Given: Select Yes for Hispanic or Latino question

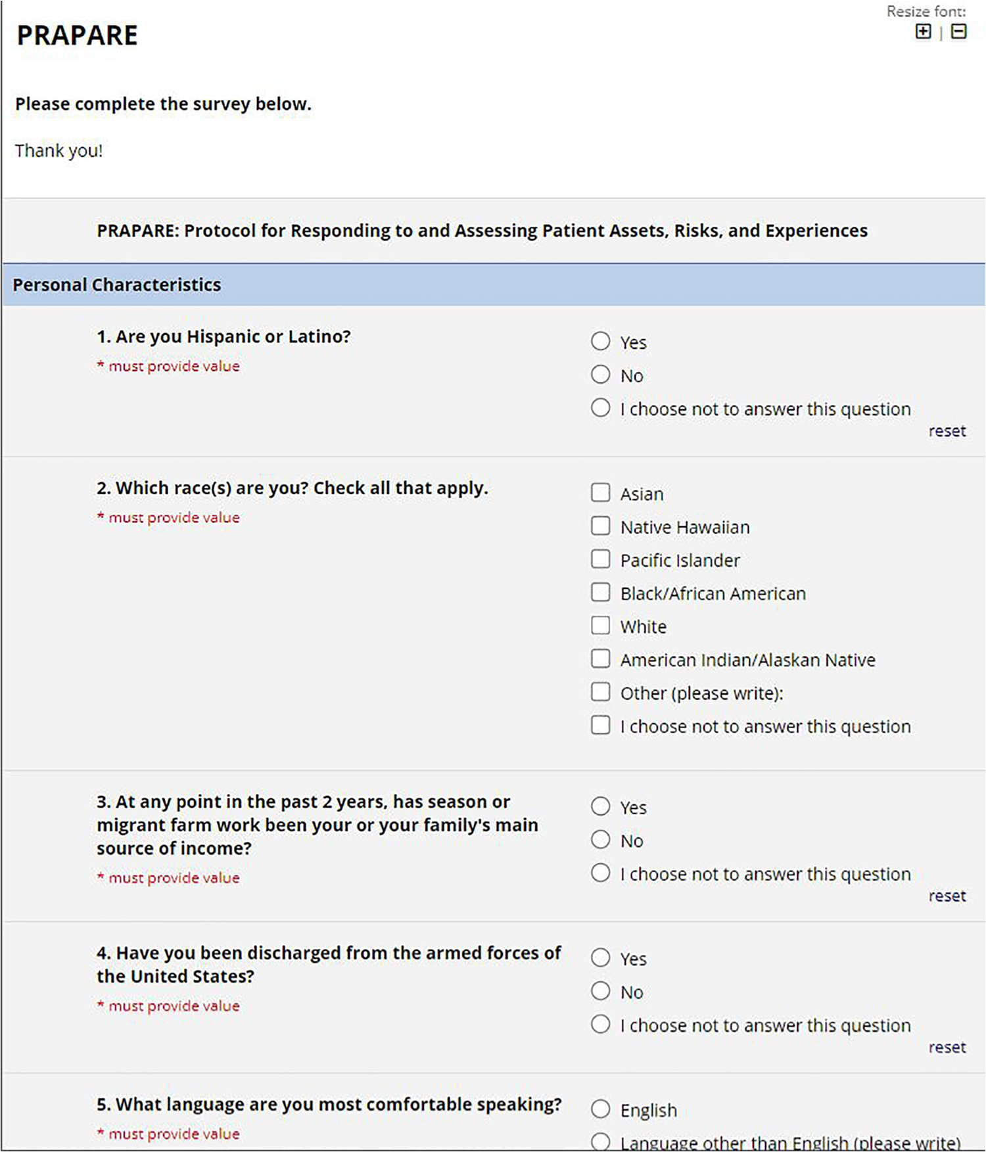Looking at the screenshot, I should tap(600, 341).
